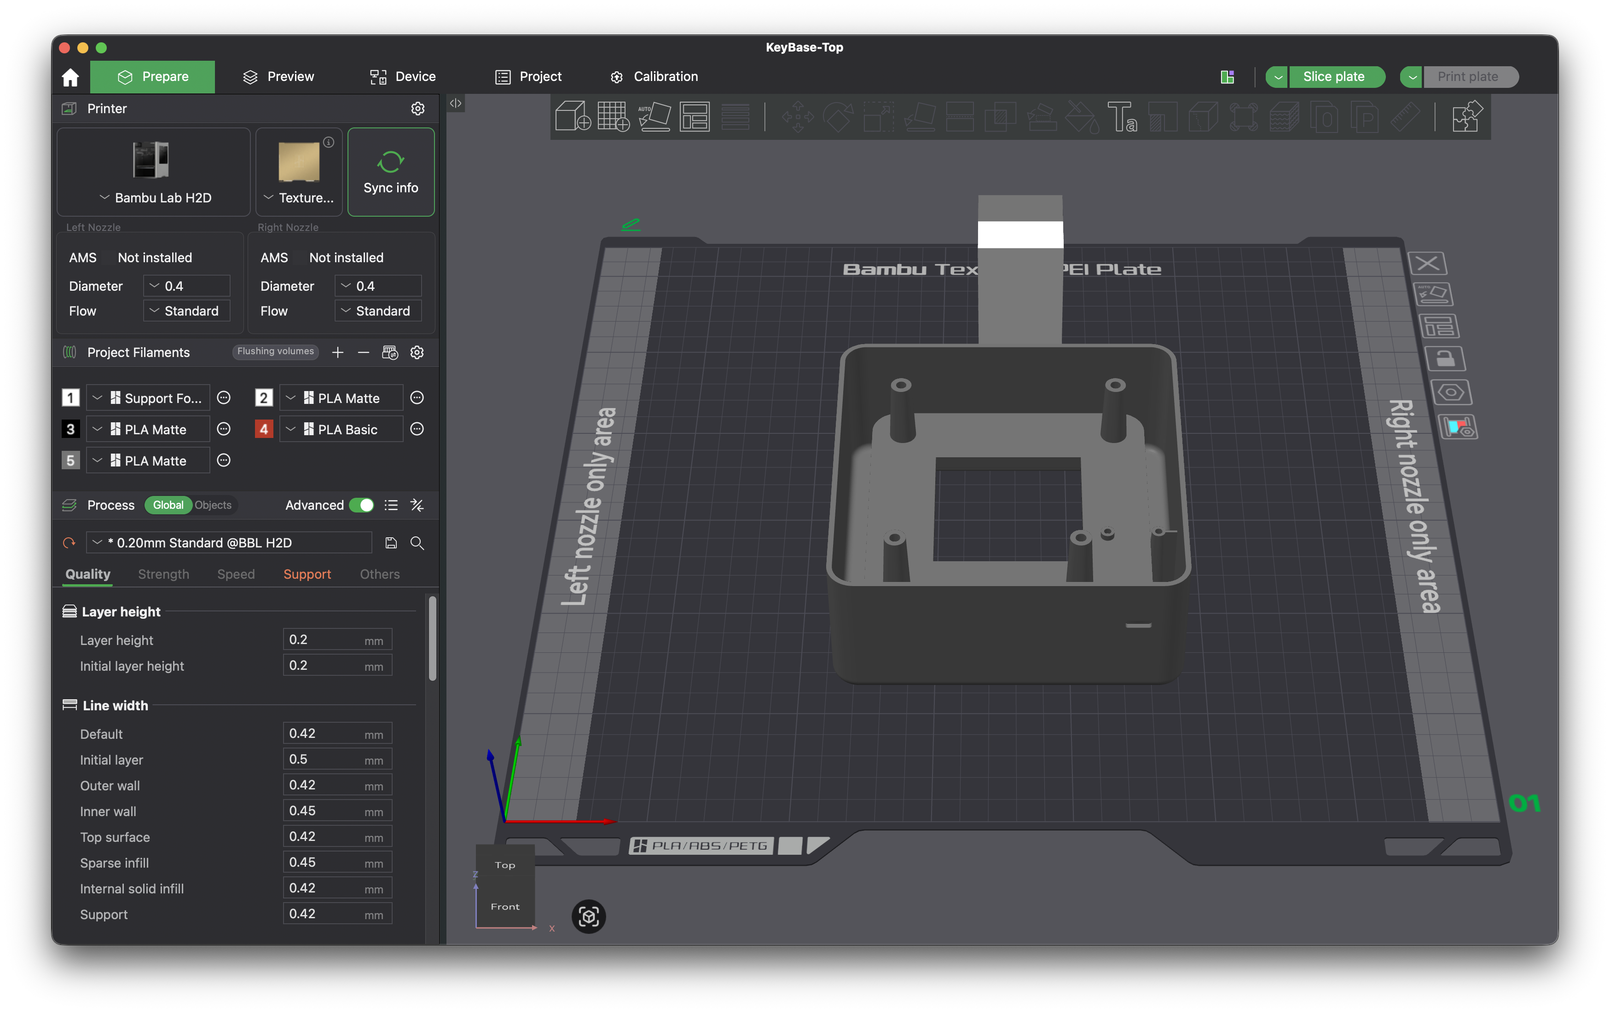Screen dimensions: 1610x1013
Task: Open filament 5 PLA Matte dropdown
Action: coord(148,460)
